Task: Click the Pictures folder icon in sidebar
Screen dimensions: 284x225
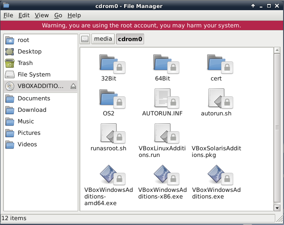Action: (x=10, y=133)
